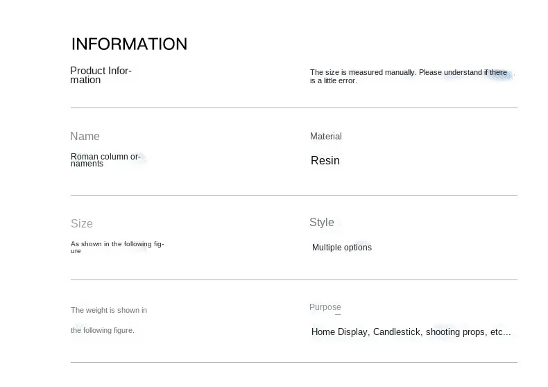Select the Resin material value

[x=325, y=160]
